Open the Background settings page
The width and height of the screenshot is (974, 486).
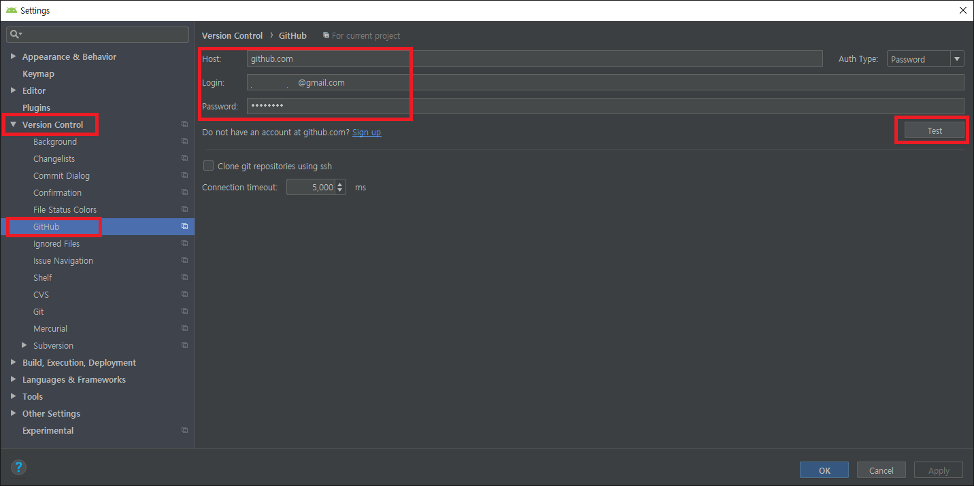pyautogui.click(x=55, y=141)
